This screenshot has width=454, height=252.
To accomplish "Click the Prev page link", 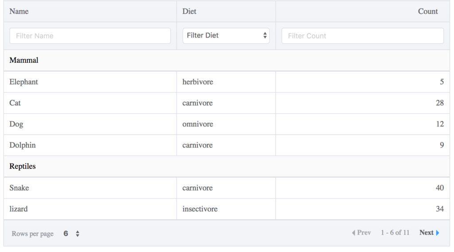I will [364, 233].
